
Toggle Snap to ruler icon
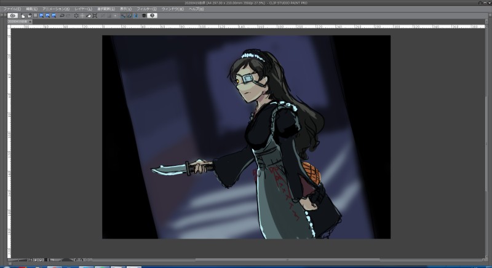[x=124, y=15]
